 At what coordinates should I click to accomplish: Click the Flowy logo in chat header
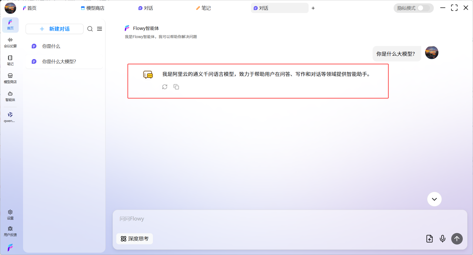[127, 28]
